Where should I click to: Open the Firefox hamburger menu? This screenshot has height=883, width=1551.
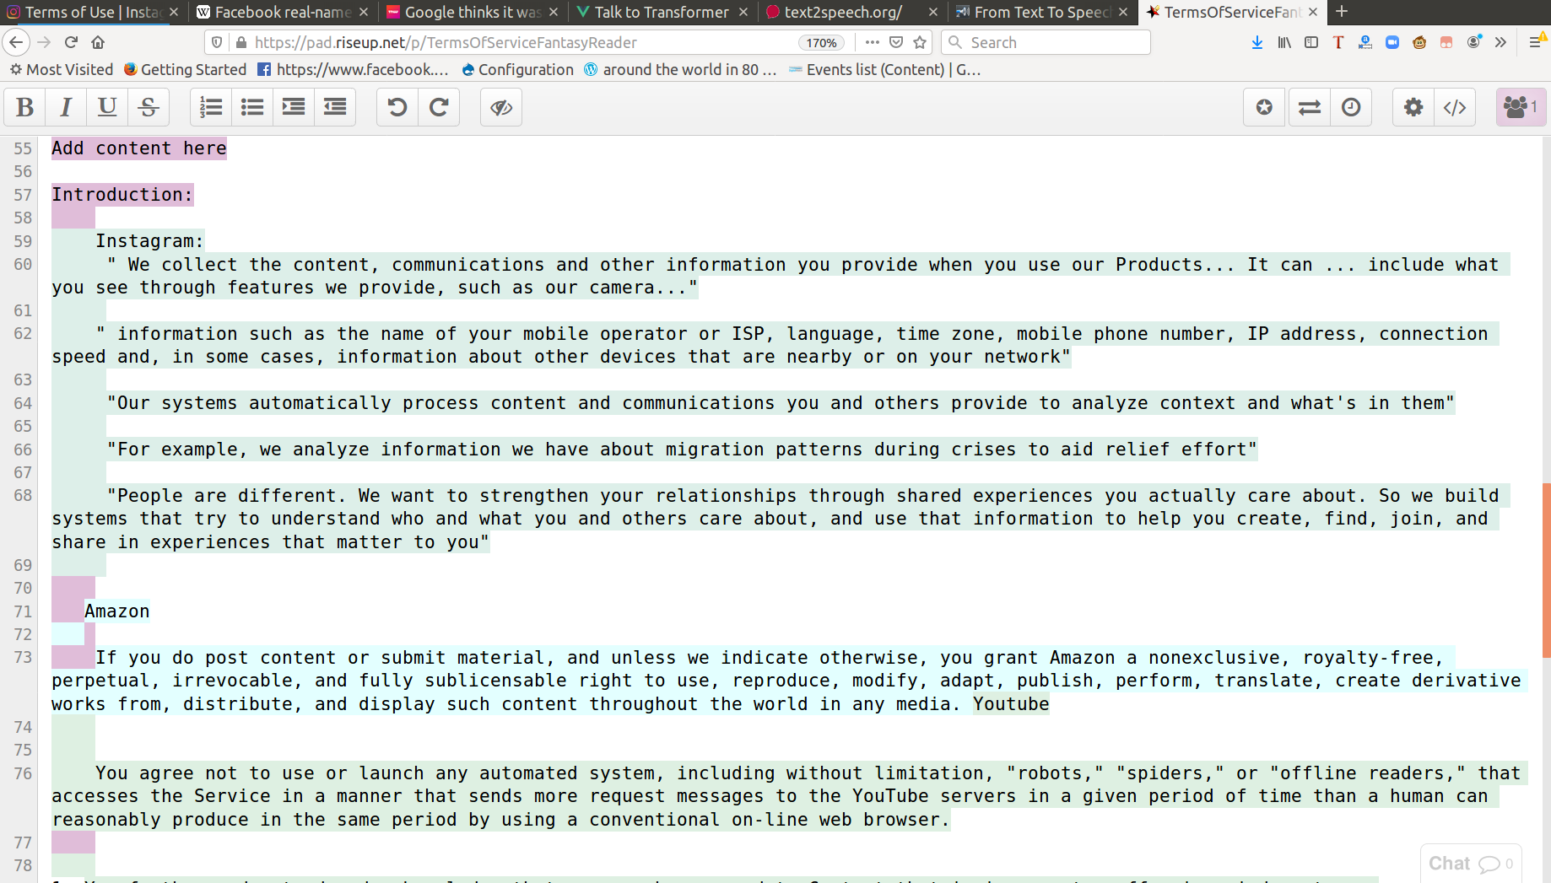pos(1536,42)
